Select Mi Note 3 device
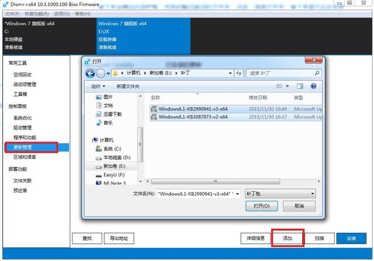The image size is (374, 261). tap(110, 183)
